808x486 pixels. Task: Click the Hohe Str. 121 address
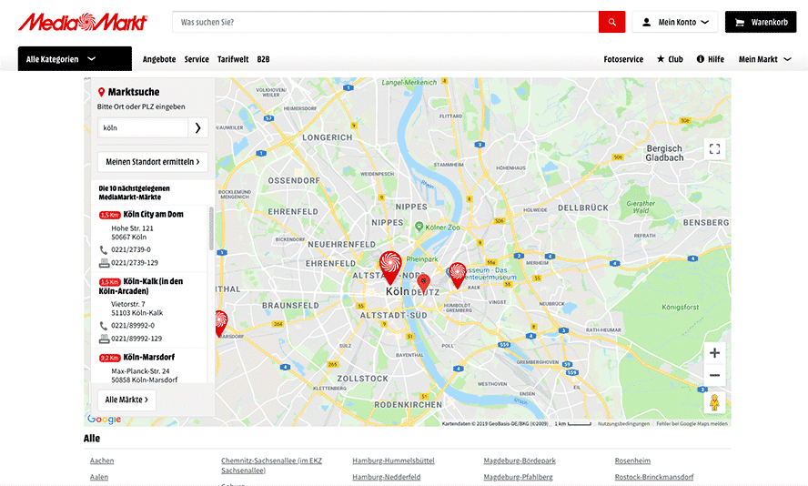pyautogui.click(x=133, y=228)
